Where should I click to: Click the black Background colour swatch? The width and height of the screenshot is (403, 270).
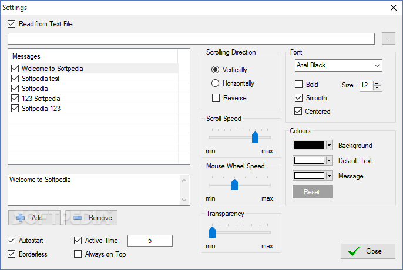(309, 145)
